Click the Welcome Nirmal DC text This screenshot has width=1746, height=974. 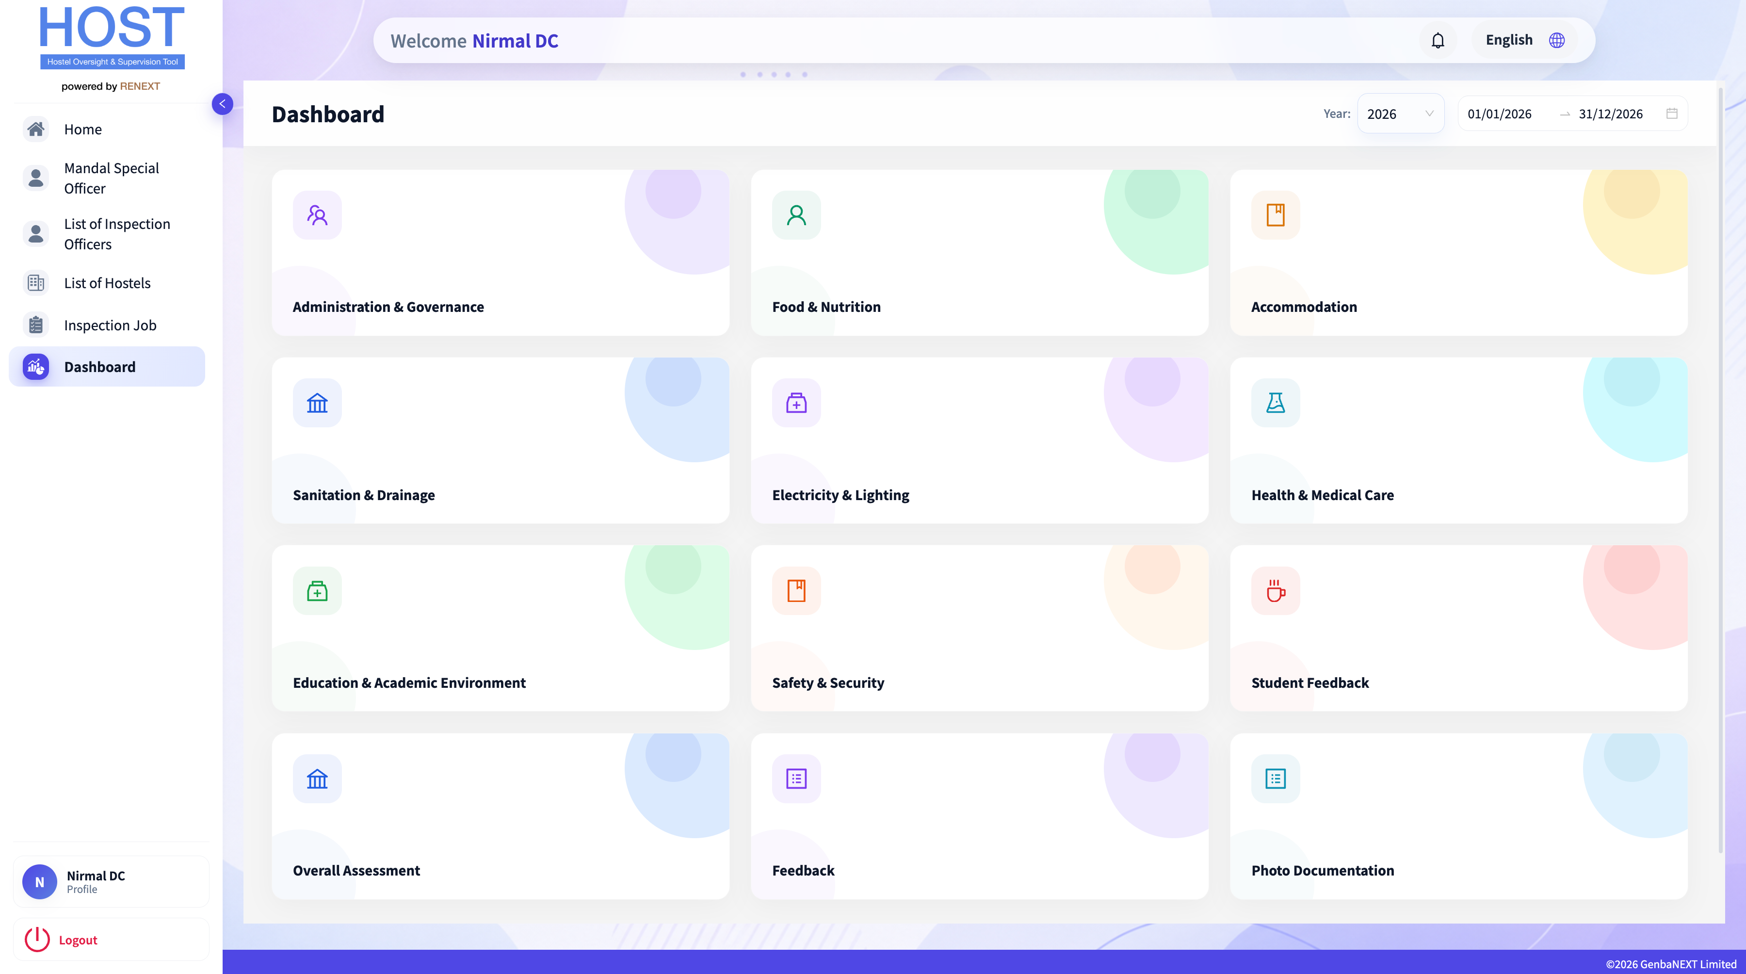click(x=474, y=41)
